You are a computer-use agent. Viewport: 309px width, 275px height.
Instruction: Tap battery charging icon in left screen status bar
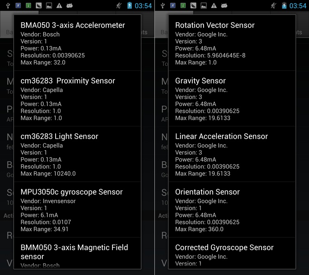click(x=129, y=5)
